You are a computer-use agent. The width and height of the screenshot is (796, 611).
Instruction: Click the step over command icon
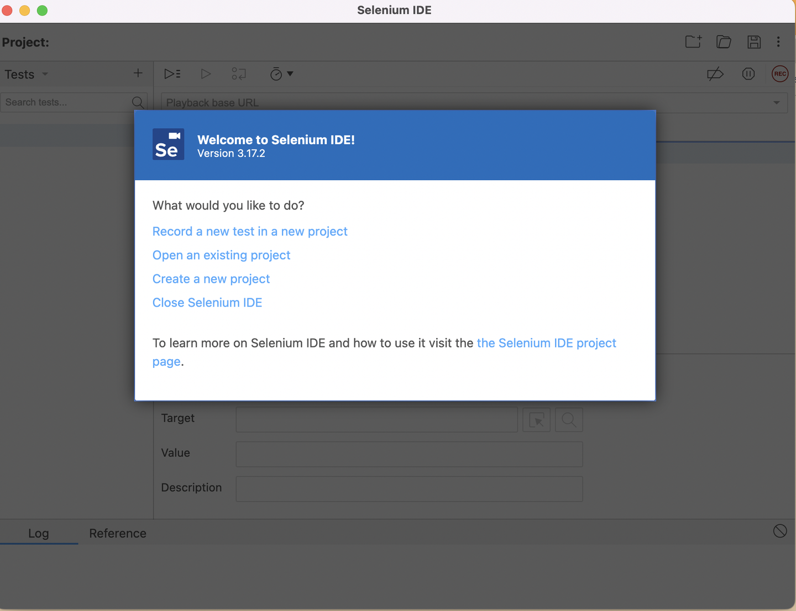tap(239, 74)
